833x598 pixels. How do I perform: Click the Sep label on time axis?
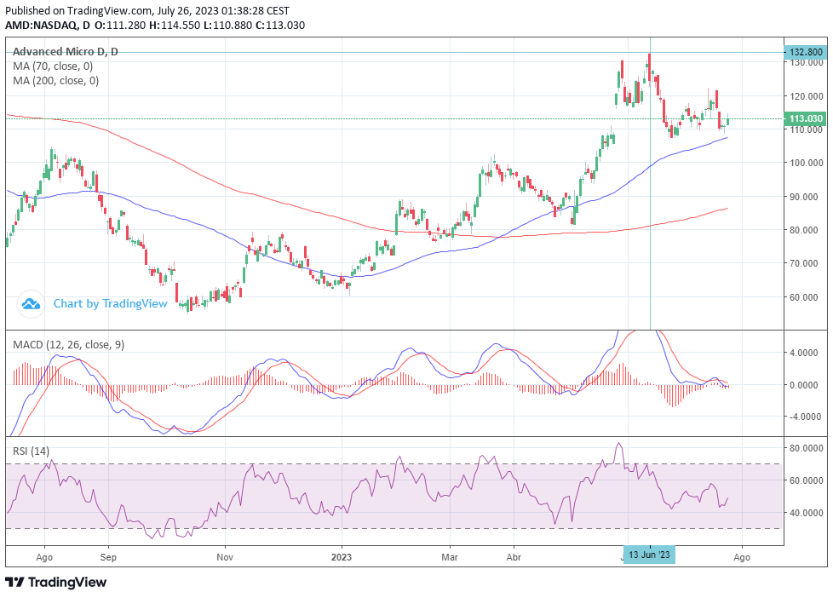108,557
